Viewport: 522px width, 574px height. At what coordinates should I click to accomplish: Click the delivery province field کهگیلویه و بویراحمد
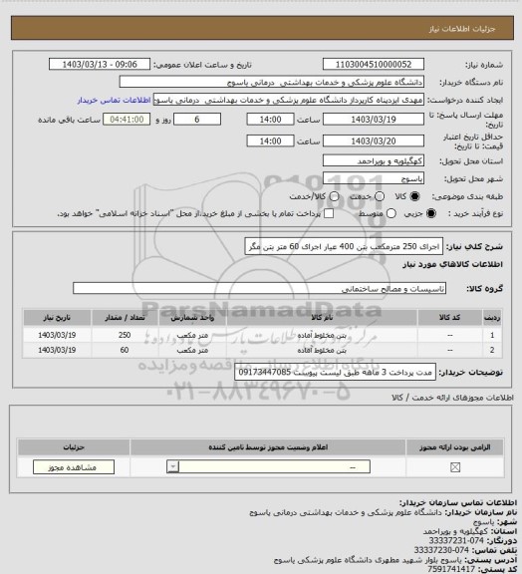[374, 160]
